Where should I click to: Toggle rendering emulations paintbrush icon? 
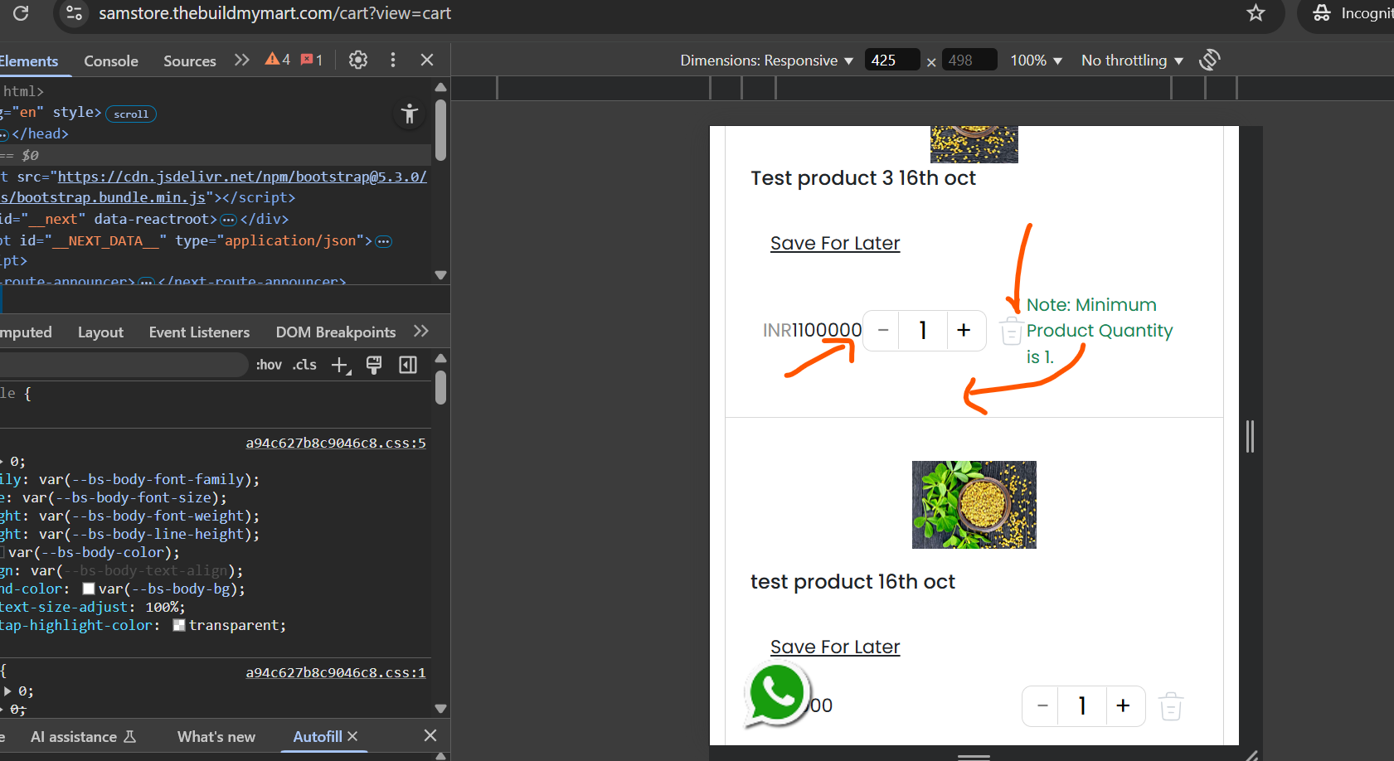pyautogui.click(x=374, y=365)
